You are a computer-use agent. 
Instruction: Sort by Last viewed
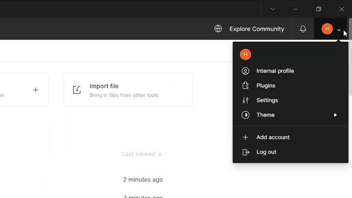click(142, 154)
